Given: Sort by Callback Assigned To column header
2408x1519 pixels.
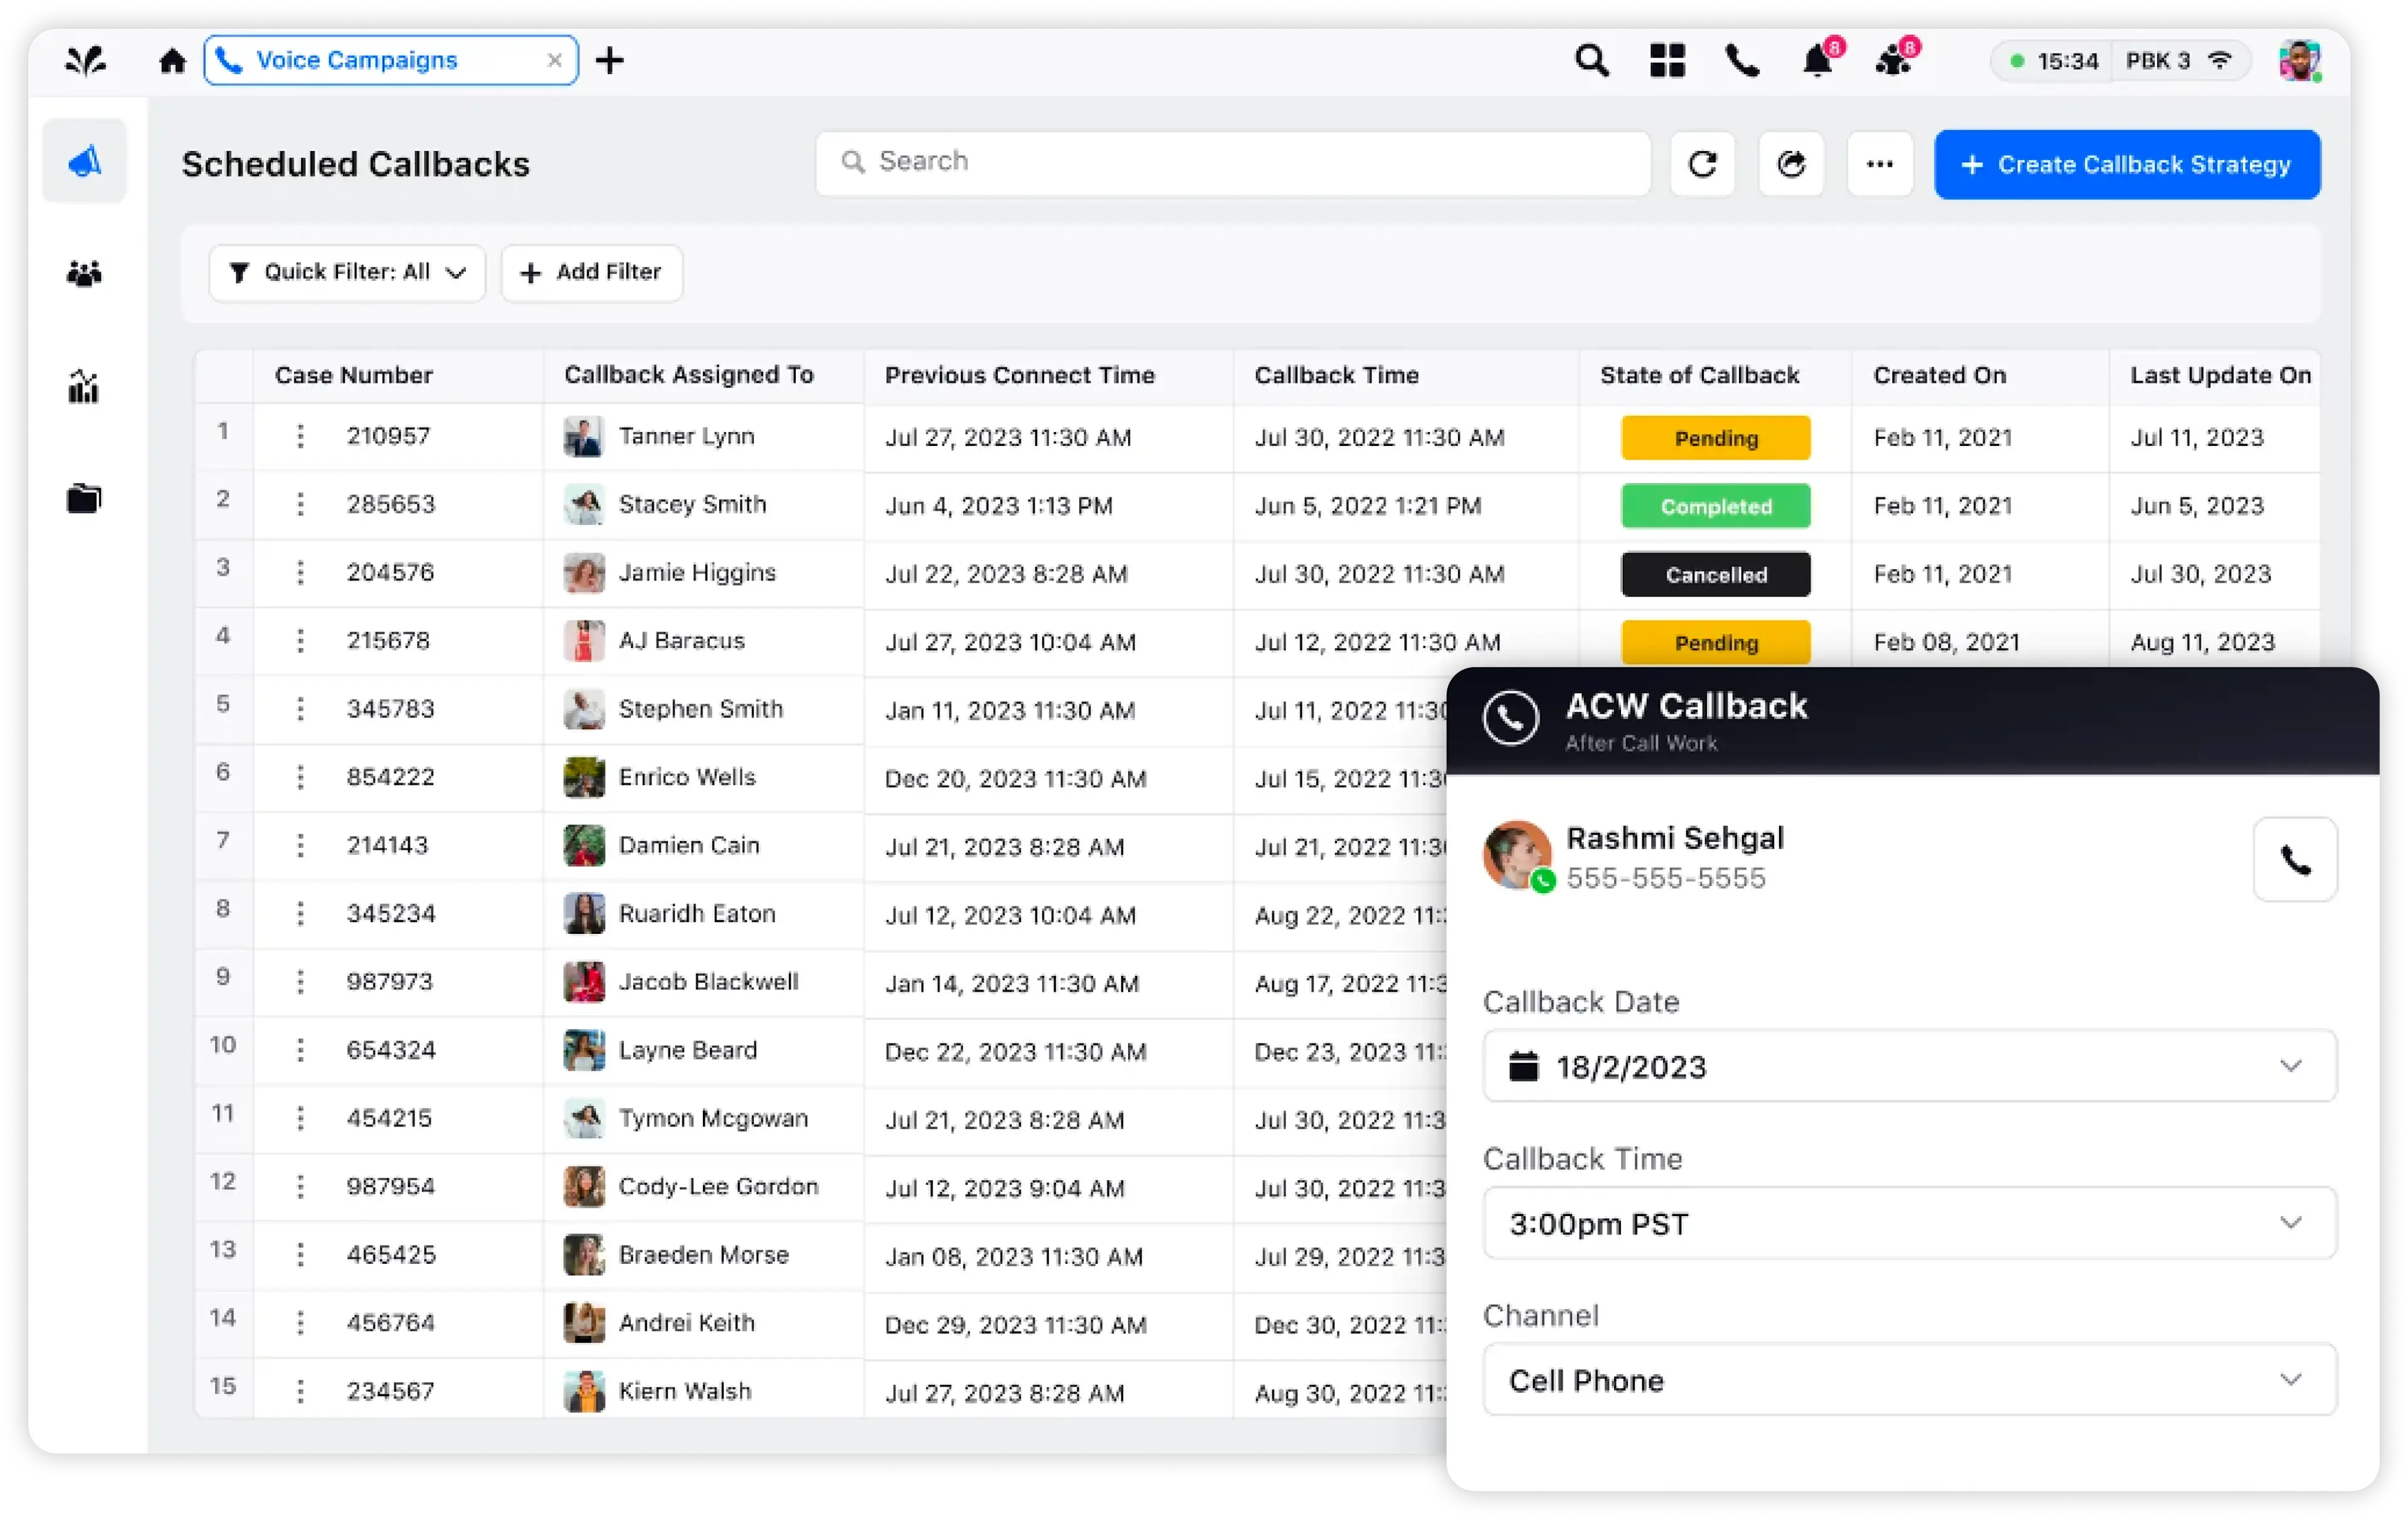Looking at the screenshot, I should (689, 375).
